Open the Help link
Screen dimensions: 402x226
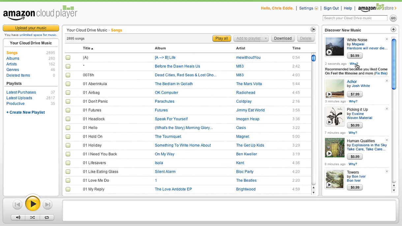(x=348, y=8)
